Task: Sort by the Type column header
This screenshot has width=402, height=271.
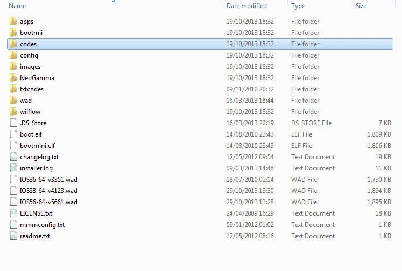Action: pos(298,5)
